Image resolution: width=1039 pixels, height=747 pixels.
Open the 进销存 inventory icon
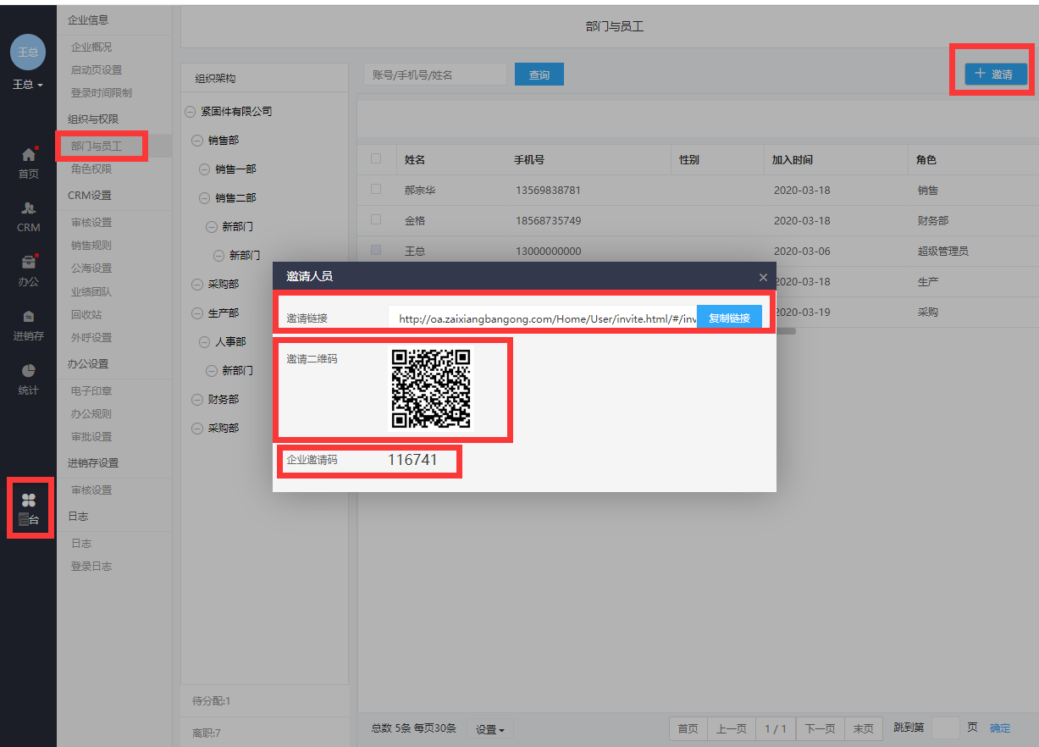pyautogui.click(x=29, y=317)
